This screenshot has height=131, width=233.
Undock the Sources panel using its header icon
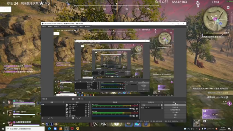(90, 102)
